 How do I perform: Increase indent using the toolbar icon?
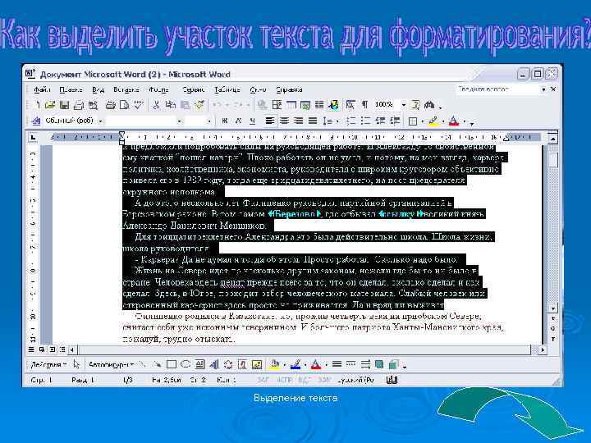tap(395, 121)
